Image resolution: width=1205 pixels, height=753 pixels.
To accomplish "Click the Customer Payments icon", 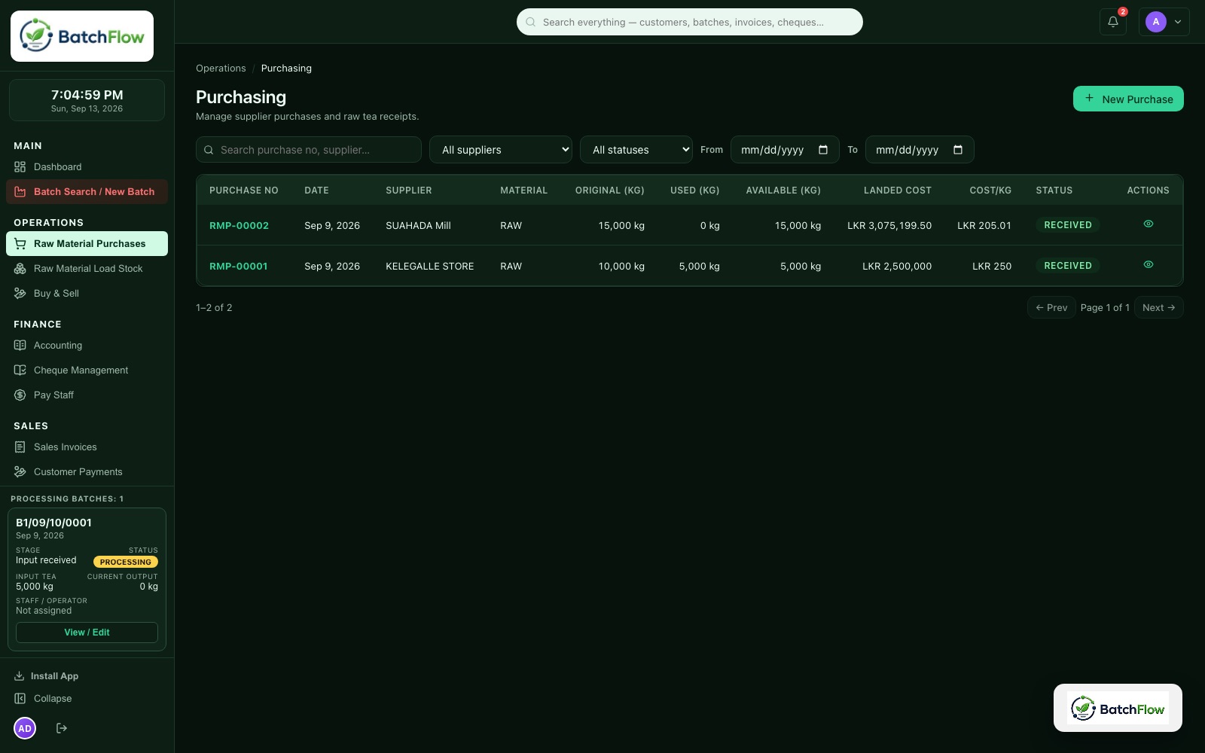I will [20, 472].
